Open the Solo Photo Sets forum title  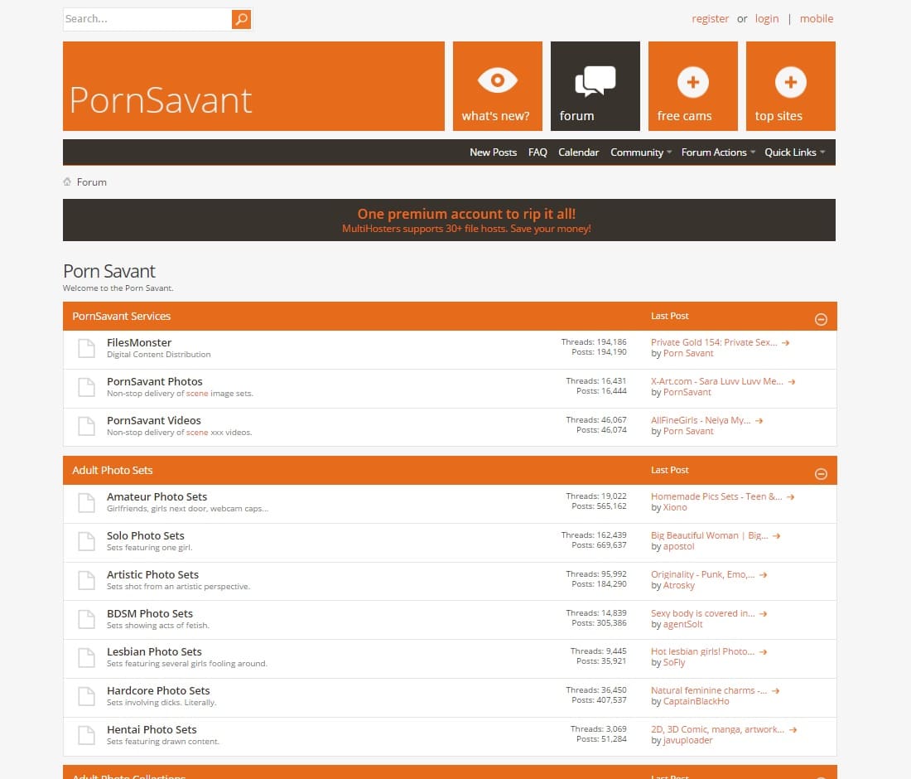point(145,535)
